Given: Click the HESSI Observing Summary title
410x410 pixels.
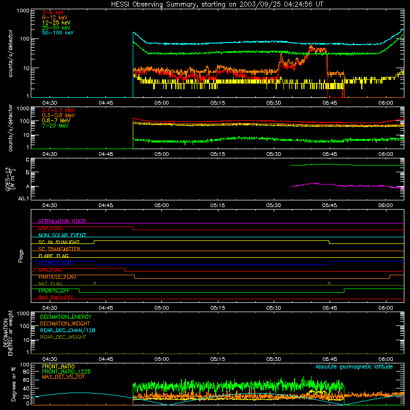Looking at the screenshot, I should 217,4.
